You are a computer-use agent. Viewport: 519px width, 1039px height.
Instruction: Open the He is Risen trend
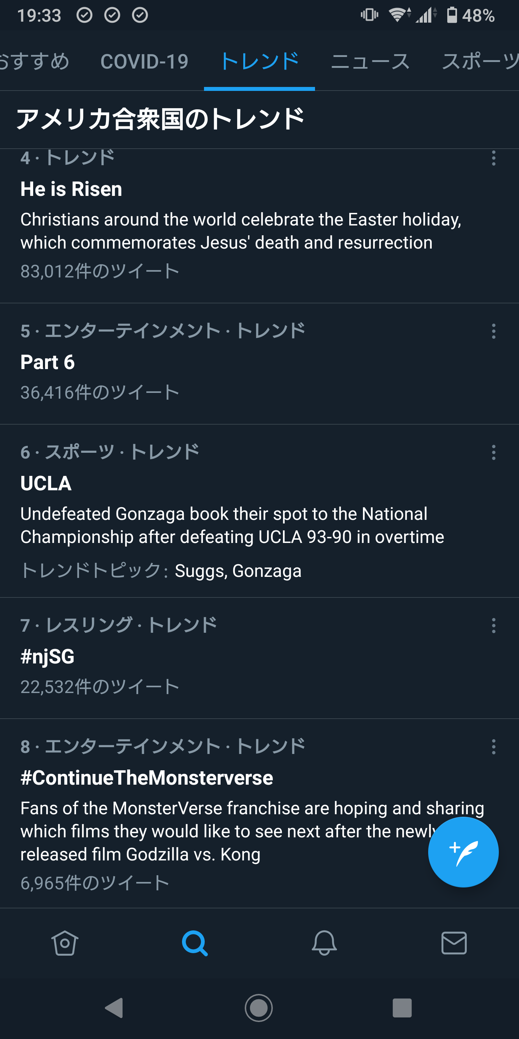[71, 189]
